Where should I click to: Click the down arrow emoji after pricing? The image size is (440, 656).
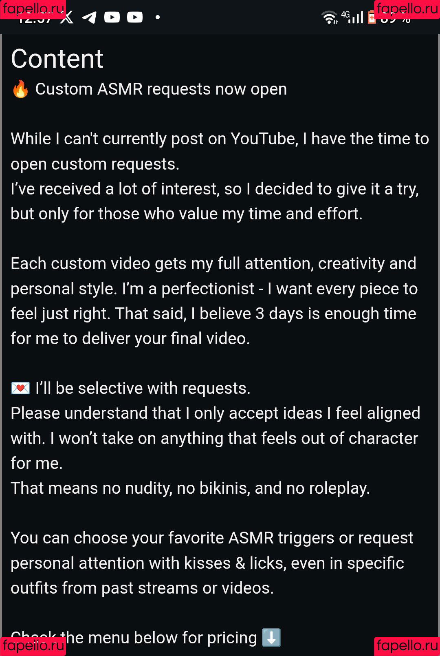pyautogui.click(x=271, y=638)
